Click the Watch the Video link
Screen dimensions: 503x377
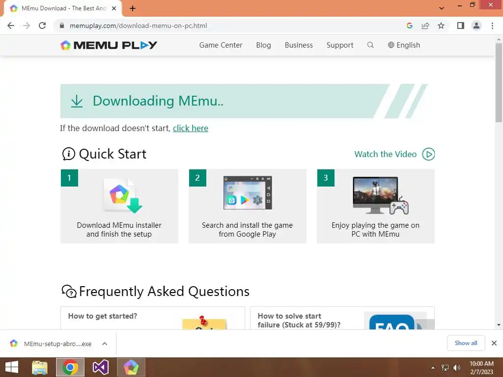pos(385,154)
